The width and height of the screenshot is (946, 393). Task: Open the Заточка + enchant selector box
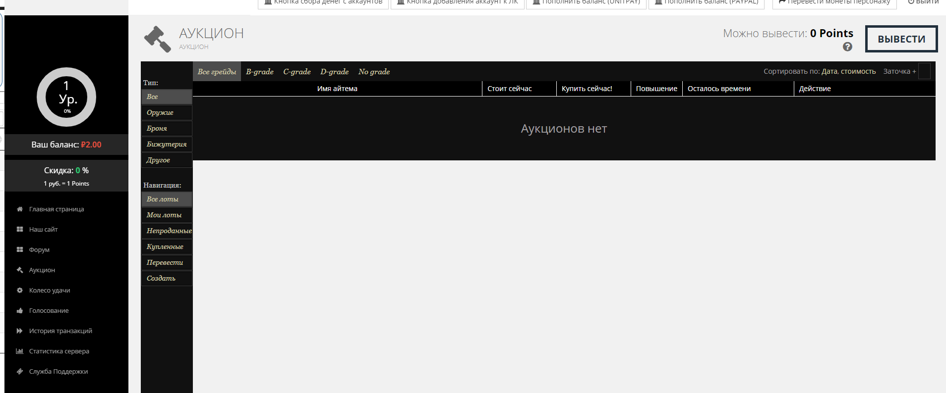click(924, 71)
